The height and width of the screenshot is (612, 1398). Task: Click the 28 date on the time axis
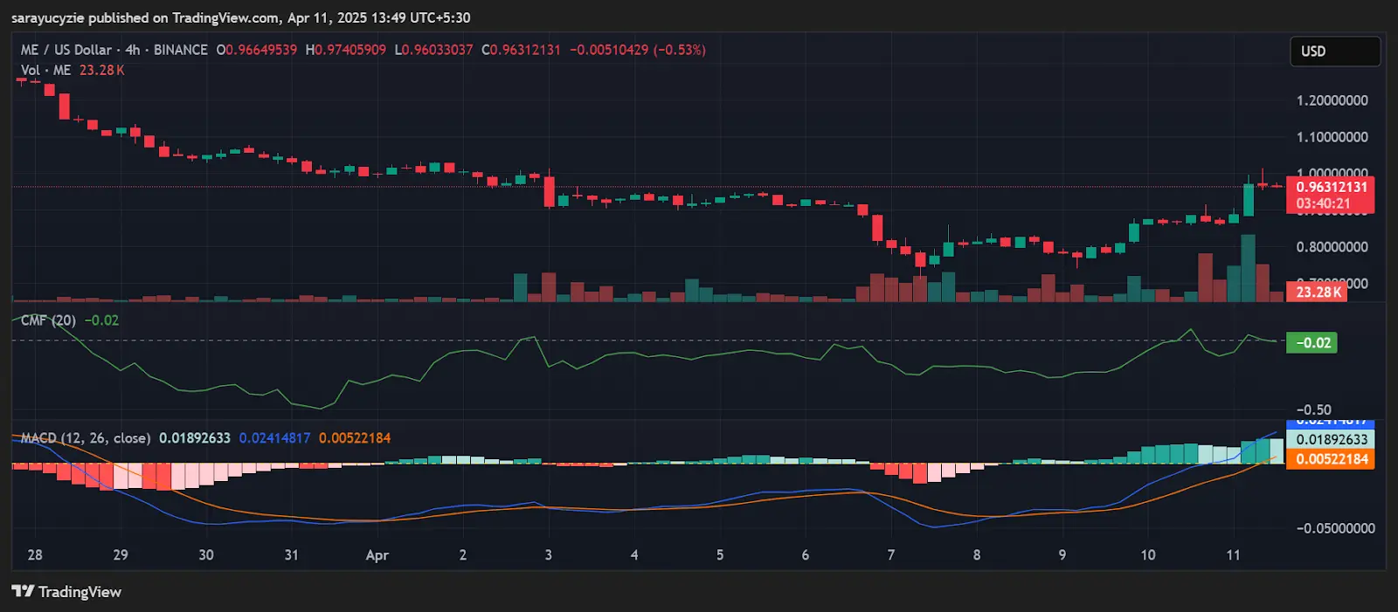35,555
